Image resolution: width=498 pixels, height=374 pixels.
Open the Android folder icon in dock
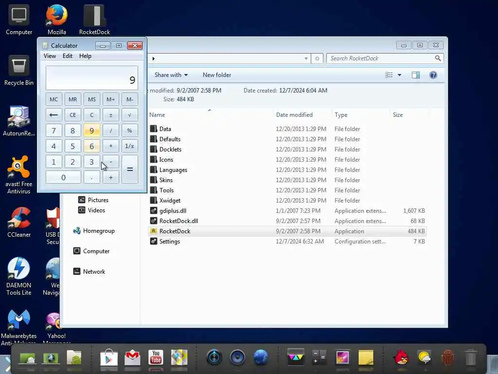(74, 357)
